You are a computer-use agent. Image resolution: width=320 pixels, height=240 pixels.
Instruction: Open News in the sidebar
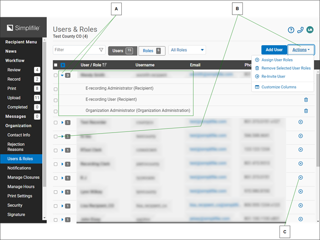tap(11, 51)
